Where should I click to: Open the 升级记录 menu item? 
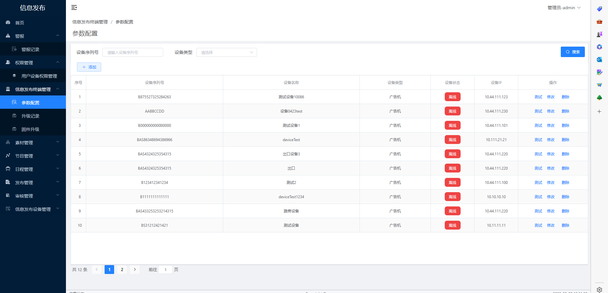pyautogui.click(x=33, y=116)
